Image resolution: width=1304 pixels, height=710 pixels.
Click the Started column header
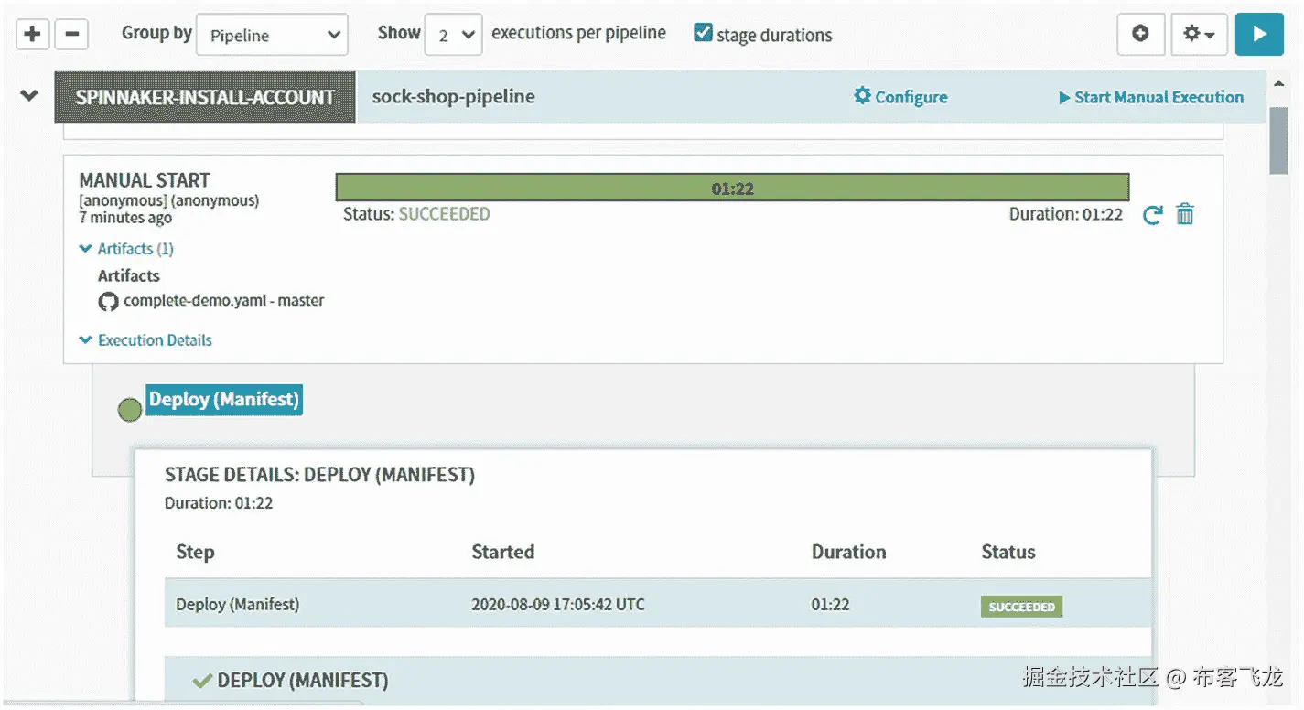click(502, 552)
